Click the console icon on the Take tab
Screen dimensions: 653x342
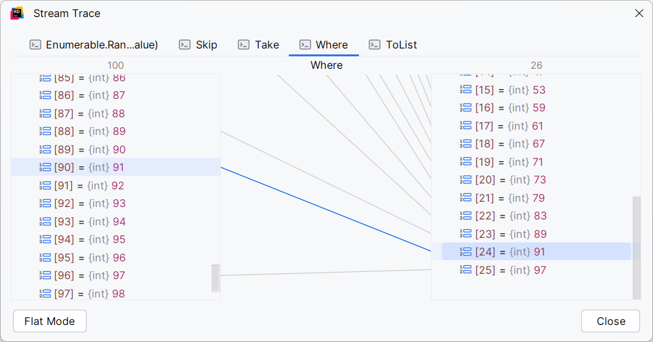coord(244,45)
